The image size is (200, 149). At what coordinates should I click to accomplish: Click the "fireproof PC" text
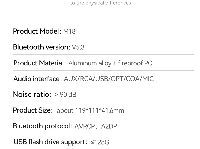point(135,63)
